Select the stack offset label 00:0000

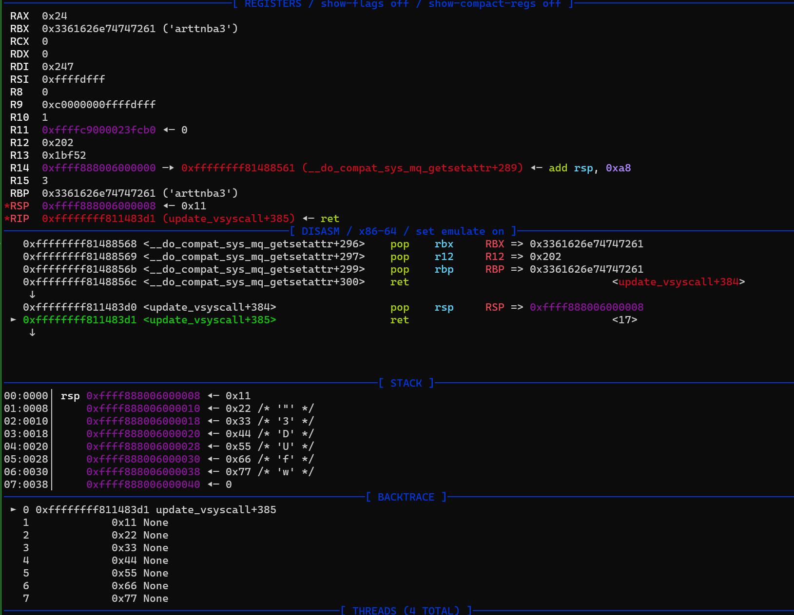click(26, 396)
